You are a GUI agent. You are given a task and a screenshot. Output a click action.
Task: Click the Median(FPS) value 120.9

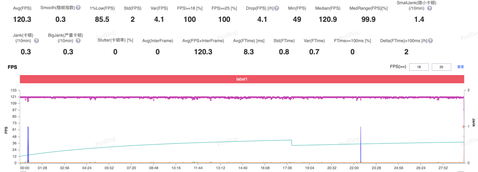(x=327, y=20)
